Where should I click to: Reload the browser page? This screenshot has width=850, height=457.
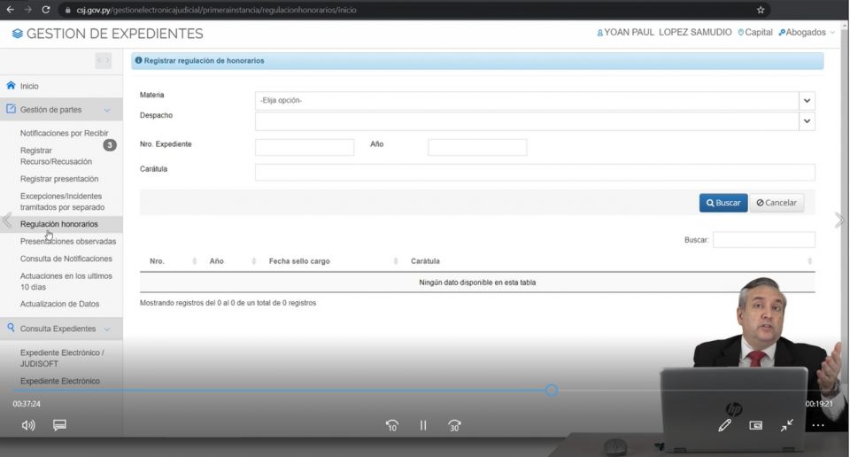pyautogui.click(x=46, y=10)
